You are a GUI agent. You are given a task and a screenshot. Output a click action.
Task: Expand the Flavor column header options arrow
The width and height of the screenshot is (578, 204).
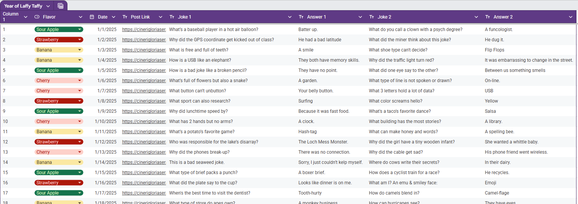[x=80, y=17]
